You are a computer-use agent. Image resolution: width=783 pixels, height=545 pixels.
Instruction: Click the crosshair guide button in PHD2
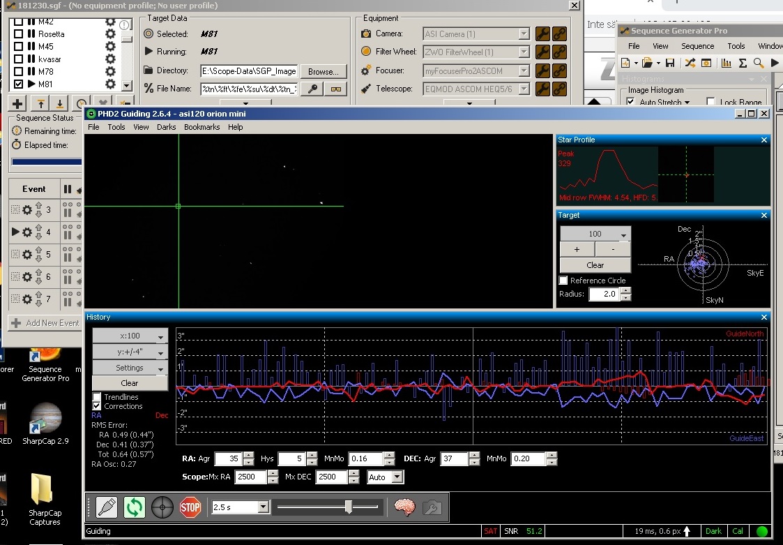pos(162,507)
